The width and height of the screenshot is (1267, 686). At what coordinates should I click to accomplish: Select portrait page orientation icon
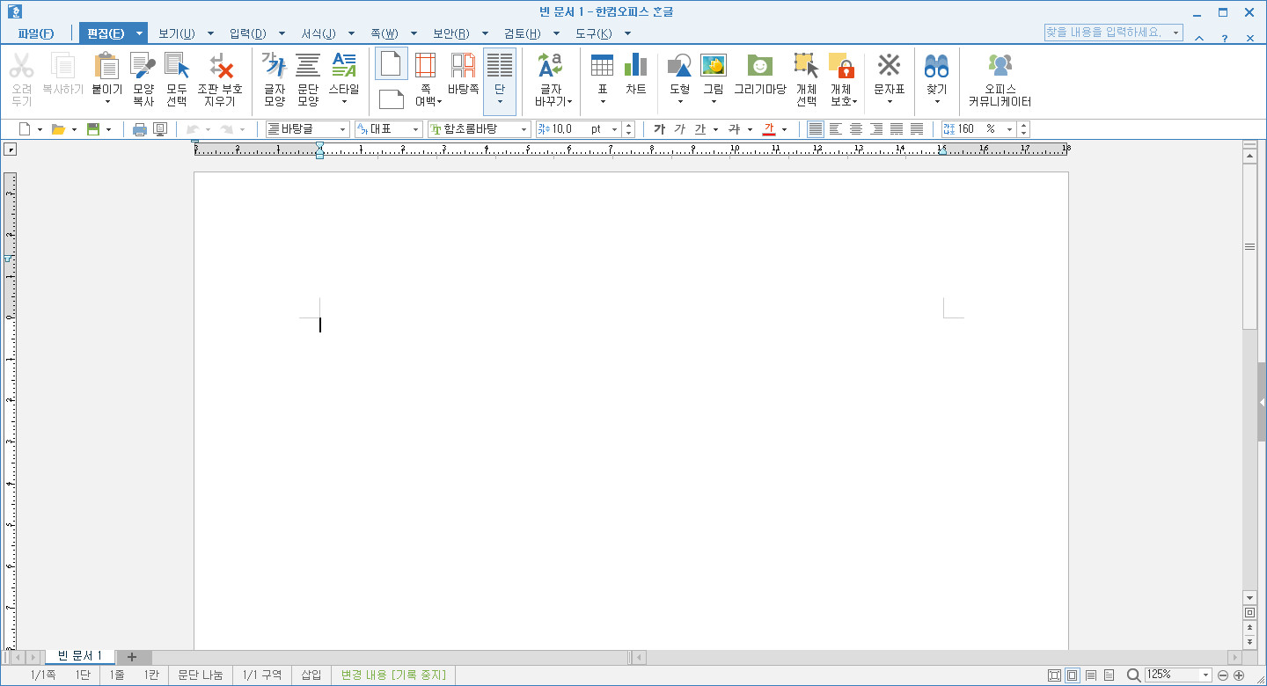tap(392, 64)
